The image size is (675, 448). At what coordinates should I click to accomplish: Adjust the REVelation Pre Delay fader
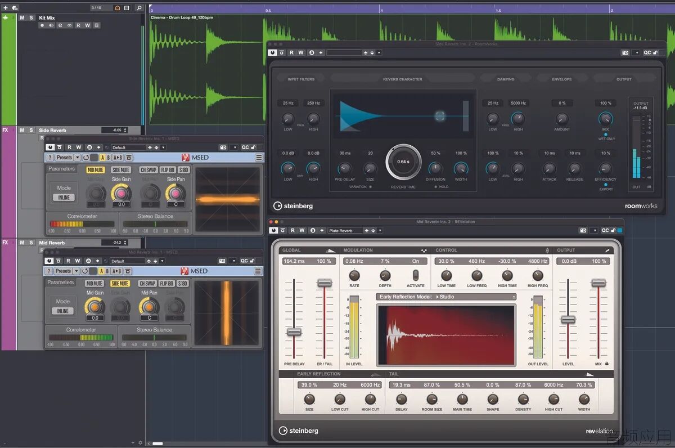pyautogui.click(x=294, y=331)
